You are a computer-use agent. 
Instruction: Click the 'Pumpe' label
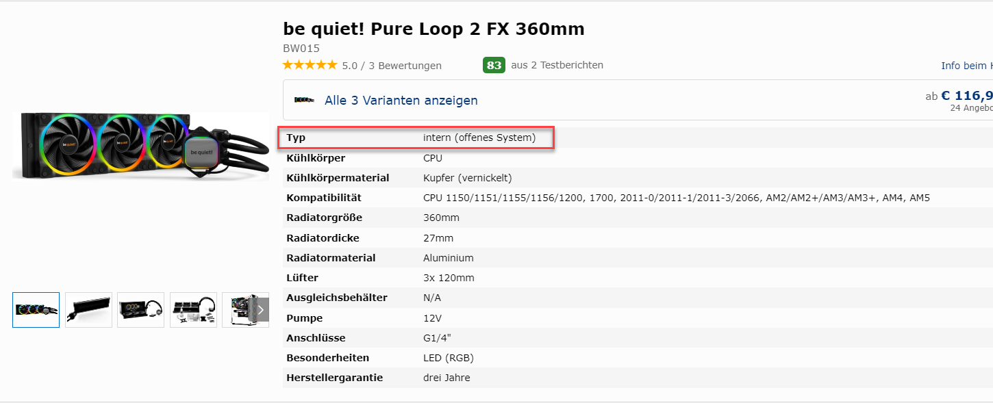click(304, 318)
